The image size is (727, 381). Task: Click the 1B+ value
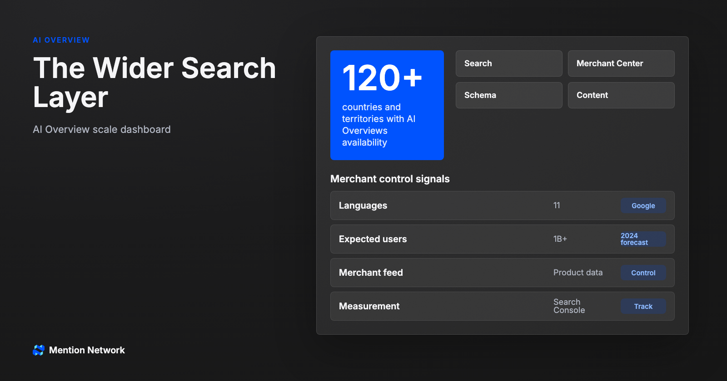point(560,239)
